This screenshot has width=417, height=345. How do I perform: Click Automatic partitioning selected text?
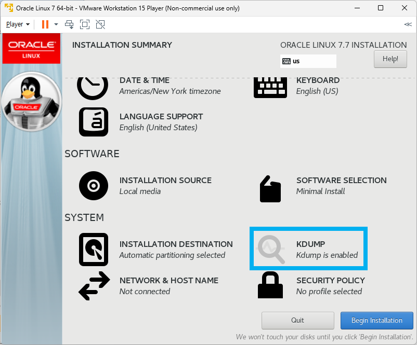tap(172, 255)
